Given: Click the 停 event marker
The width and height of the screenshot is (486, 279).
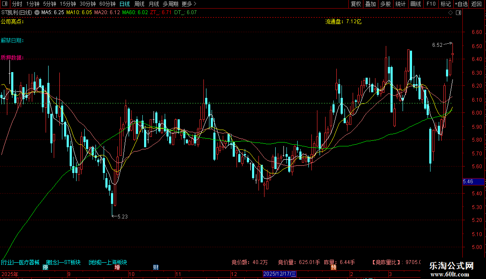Looking at the screenshot, I should pos(45,267).
